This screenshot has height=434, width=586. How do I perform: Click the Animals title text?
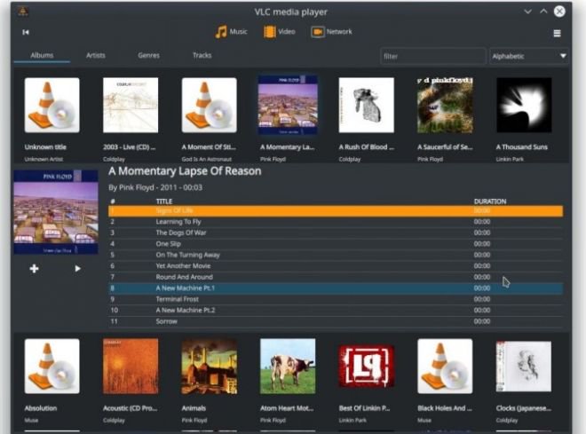click(194, 408)
